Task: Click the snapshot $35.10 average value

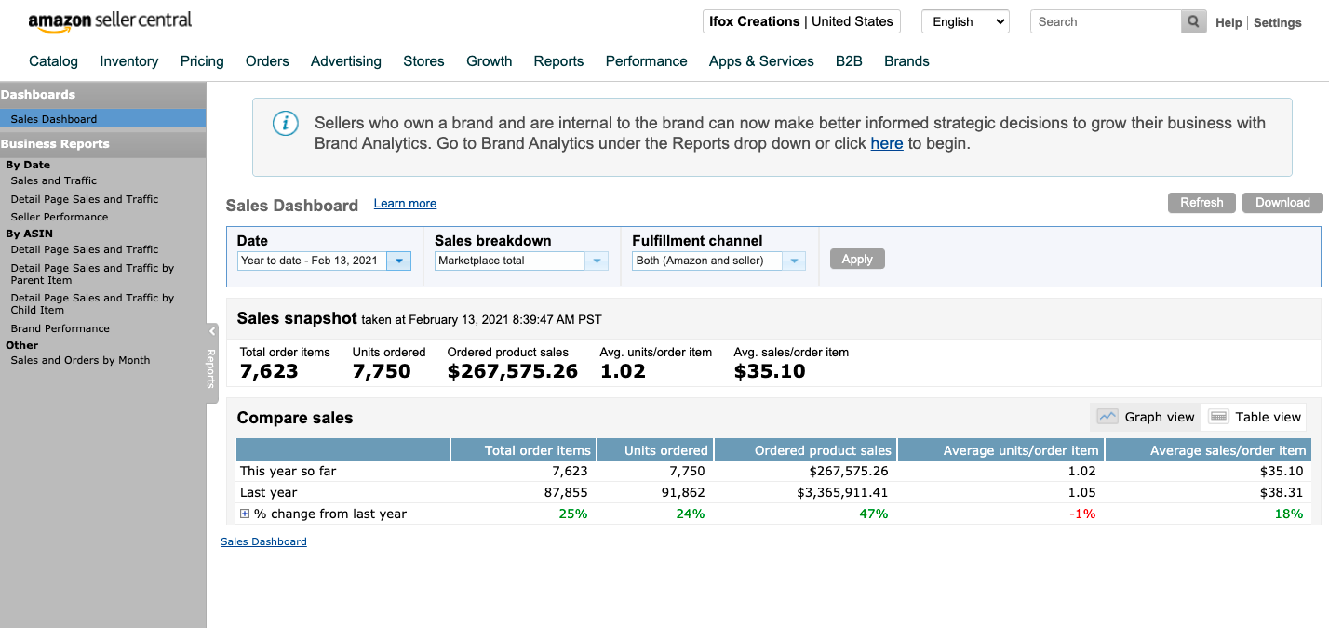Action: (770, 371)
